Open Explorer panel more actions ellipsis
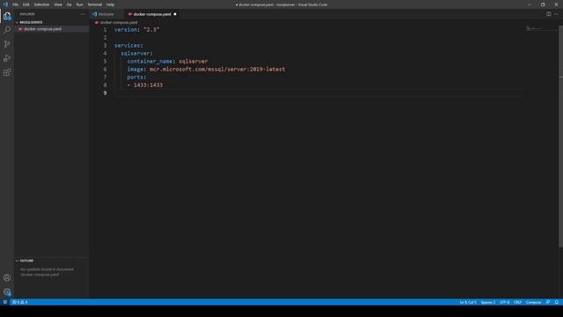Viewport: 563px width, 317px height. click(83, 14)
